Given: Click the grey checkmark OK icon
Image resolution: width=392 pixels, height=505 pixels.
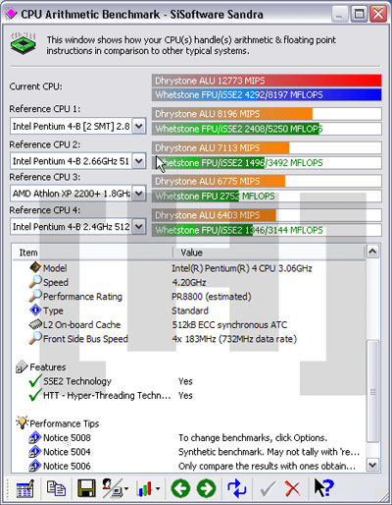Looking at the screenshot, I should [x=268, y=489].
